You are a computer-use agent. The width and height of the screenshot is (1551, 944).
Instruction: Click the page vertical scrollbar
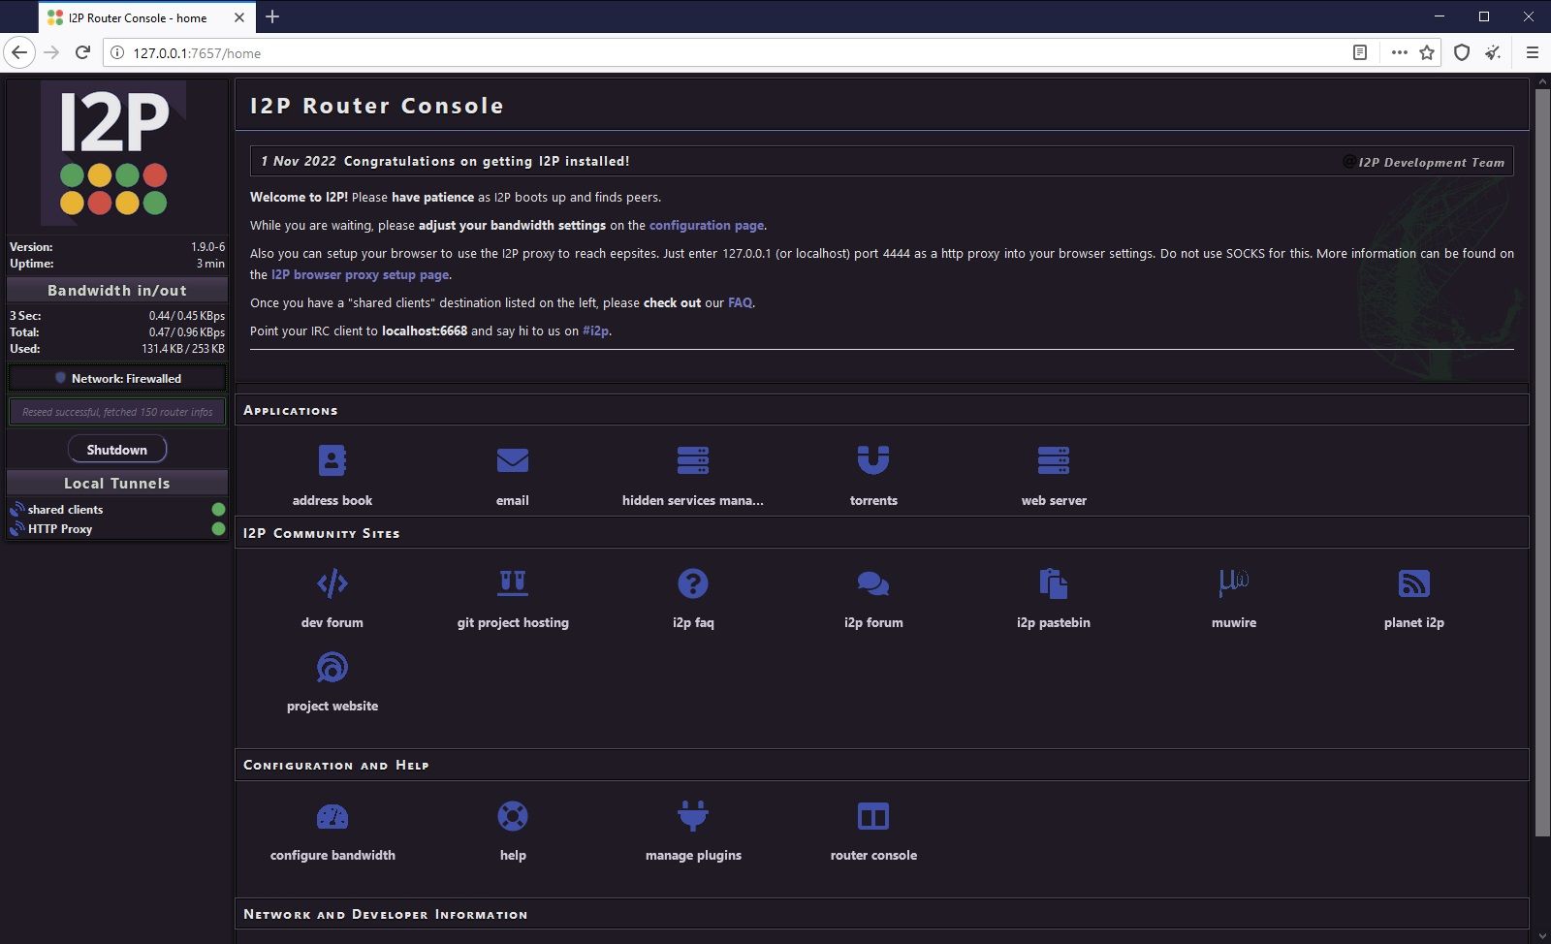click(1542, 461)
